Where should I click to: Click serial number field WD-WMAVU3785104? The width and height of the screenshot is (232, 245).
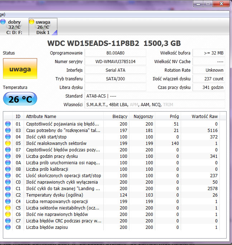pos(115,62)
